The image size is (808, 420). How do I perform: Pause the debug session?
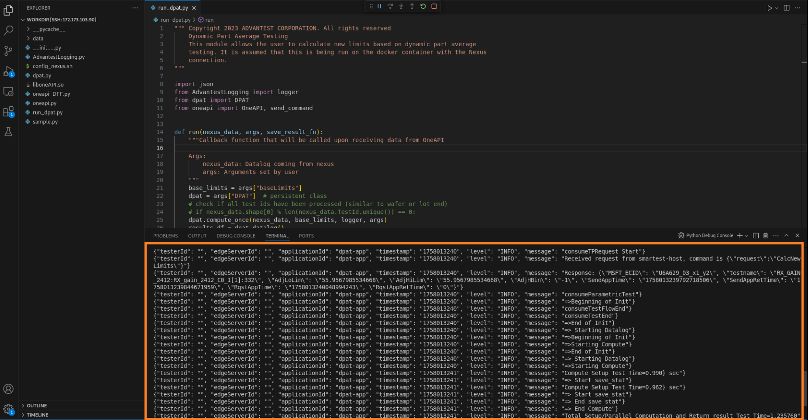tap(379, 7)
